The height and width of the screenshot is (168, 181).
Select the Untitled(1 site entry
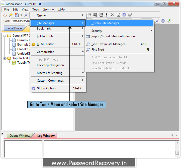tap(23, 54)
